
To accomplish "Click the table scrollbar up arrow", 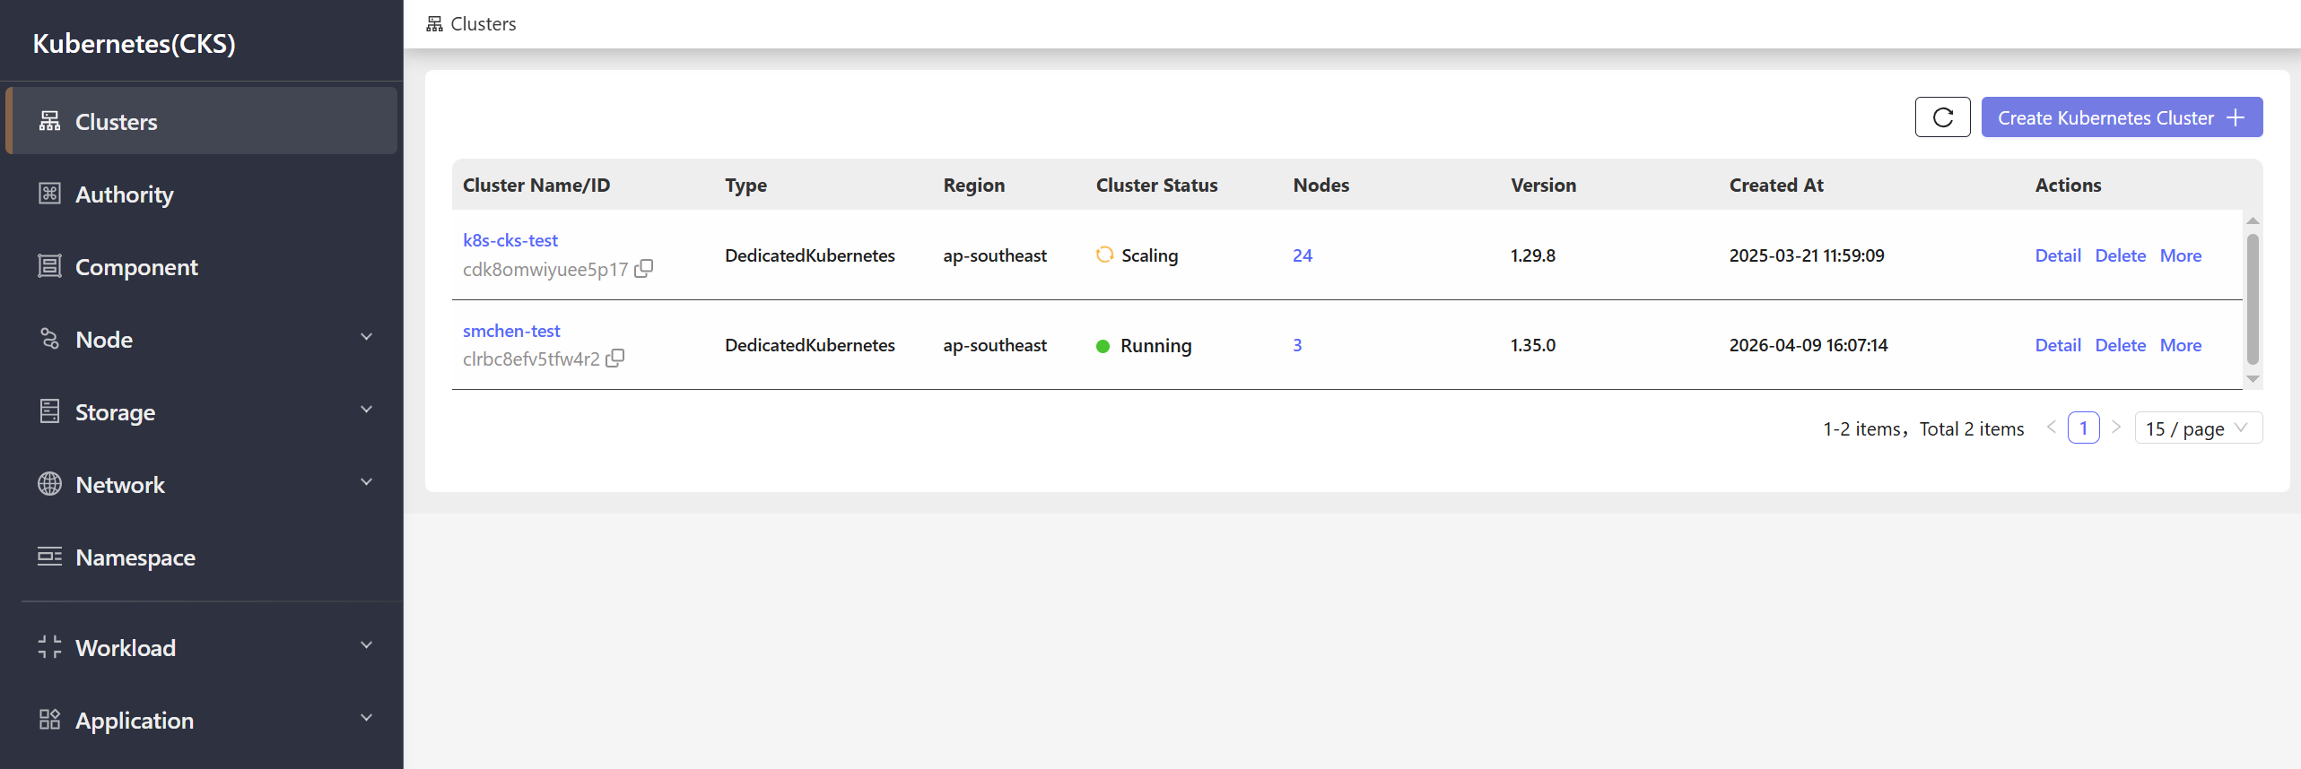I will click(x=2253, y=220).
